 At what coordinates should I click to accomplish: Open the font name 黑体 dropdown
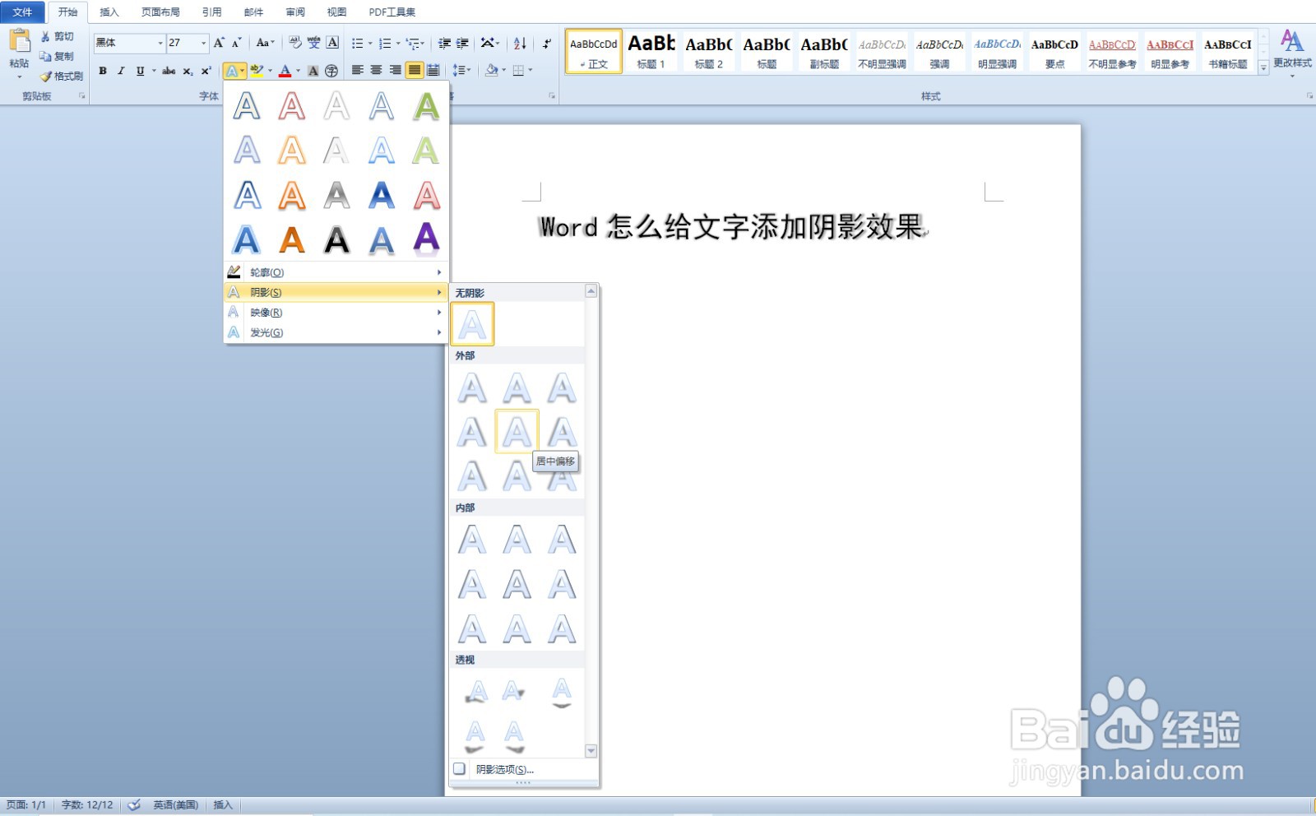[x=160, y=43]
